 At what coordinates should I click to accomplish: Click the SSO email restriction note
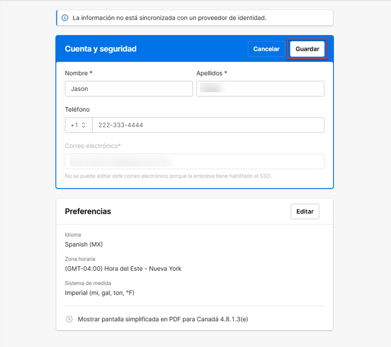168,176
